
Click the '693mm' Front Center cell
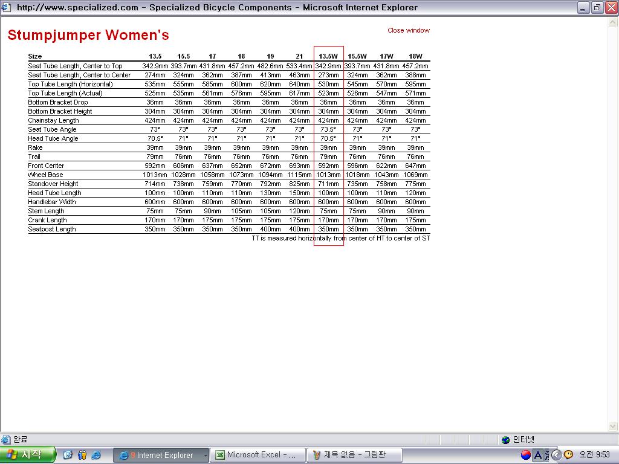pyautogui.click(x=299, y=166)
